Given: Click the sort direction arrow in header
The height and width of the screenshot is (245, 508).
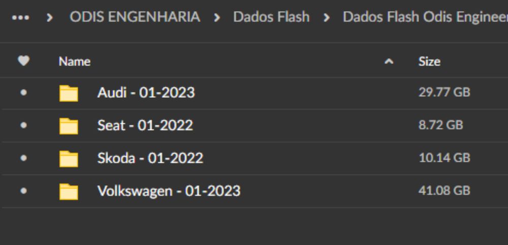Looking at the screenshot, I should coord(390,62).
